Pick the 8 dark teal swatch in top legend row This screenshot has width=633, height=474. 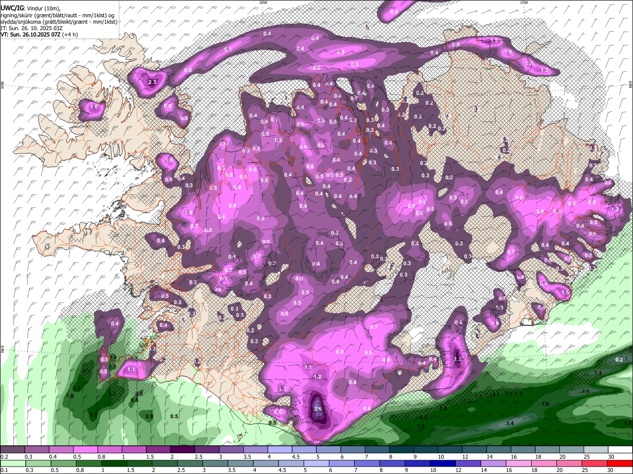402,450
